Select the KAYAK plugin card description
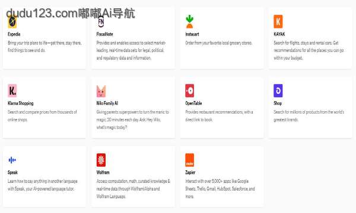This screenshot has height=213, width=356. tap(309, 50)
